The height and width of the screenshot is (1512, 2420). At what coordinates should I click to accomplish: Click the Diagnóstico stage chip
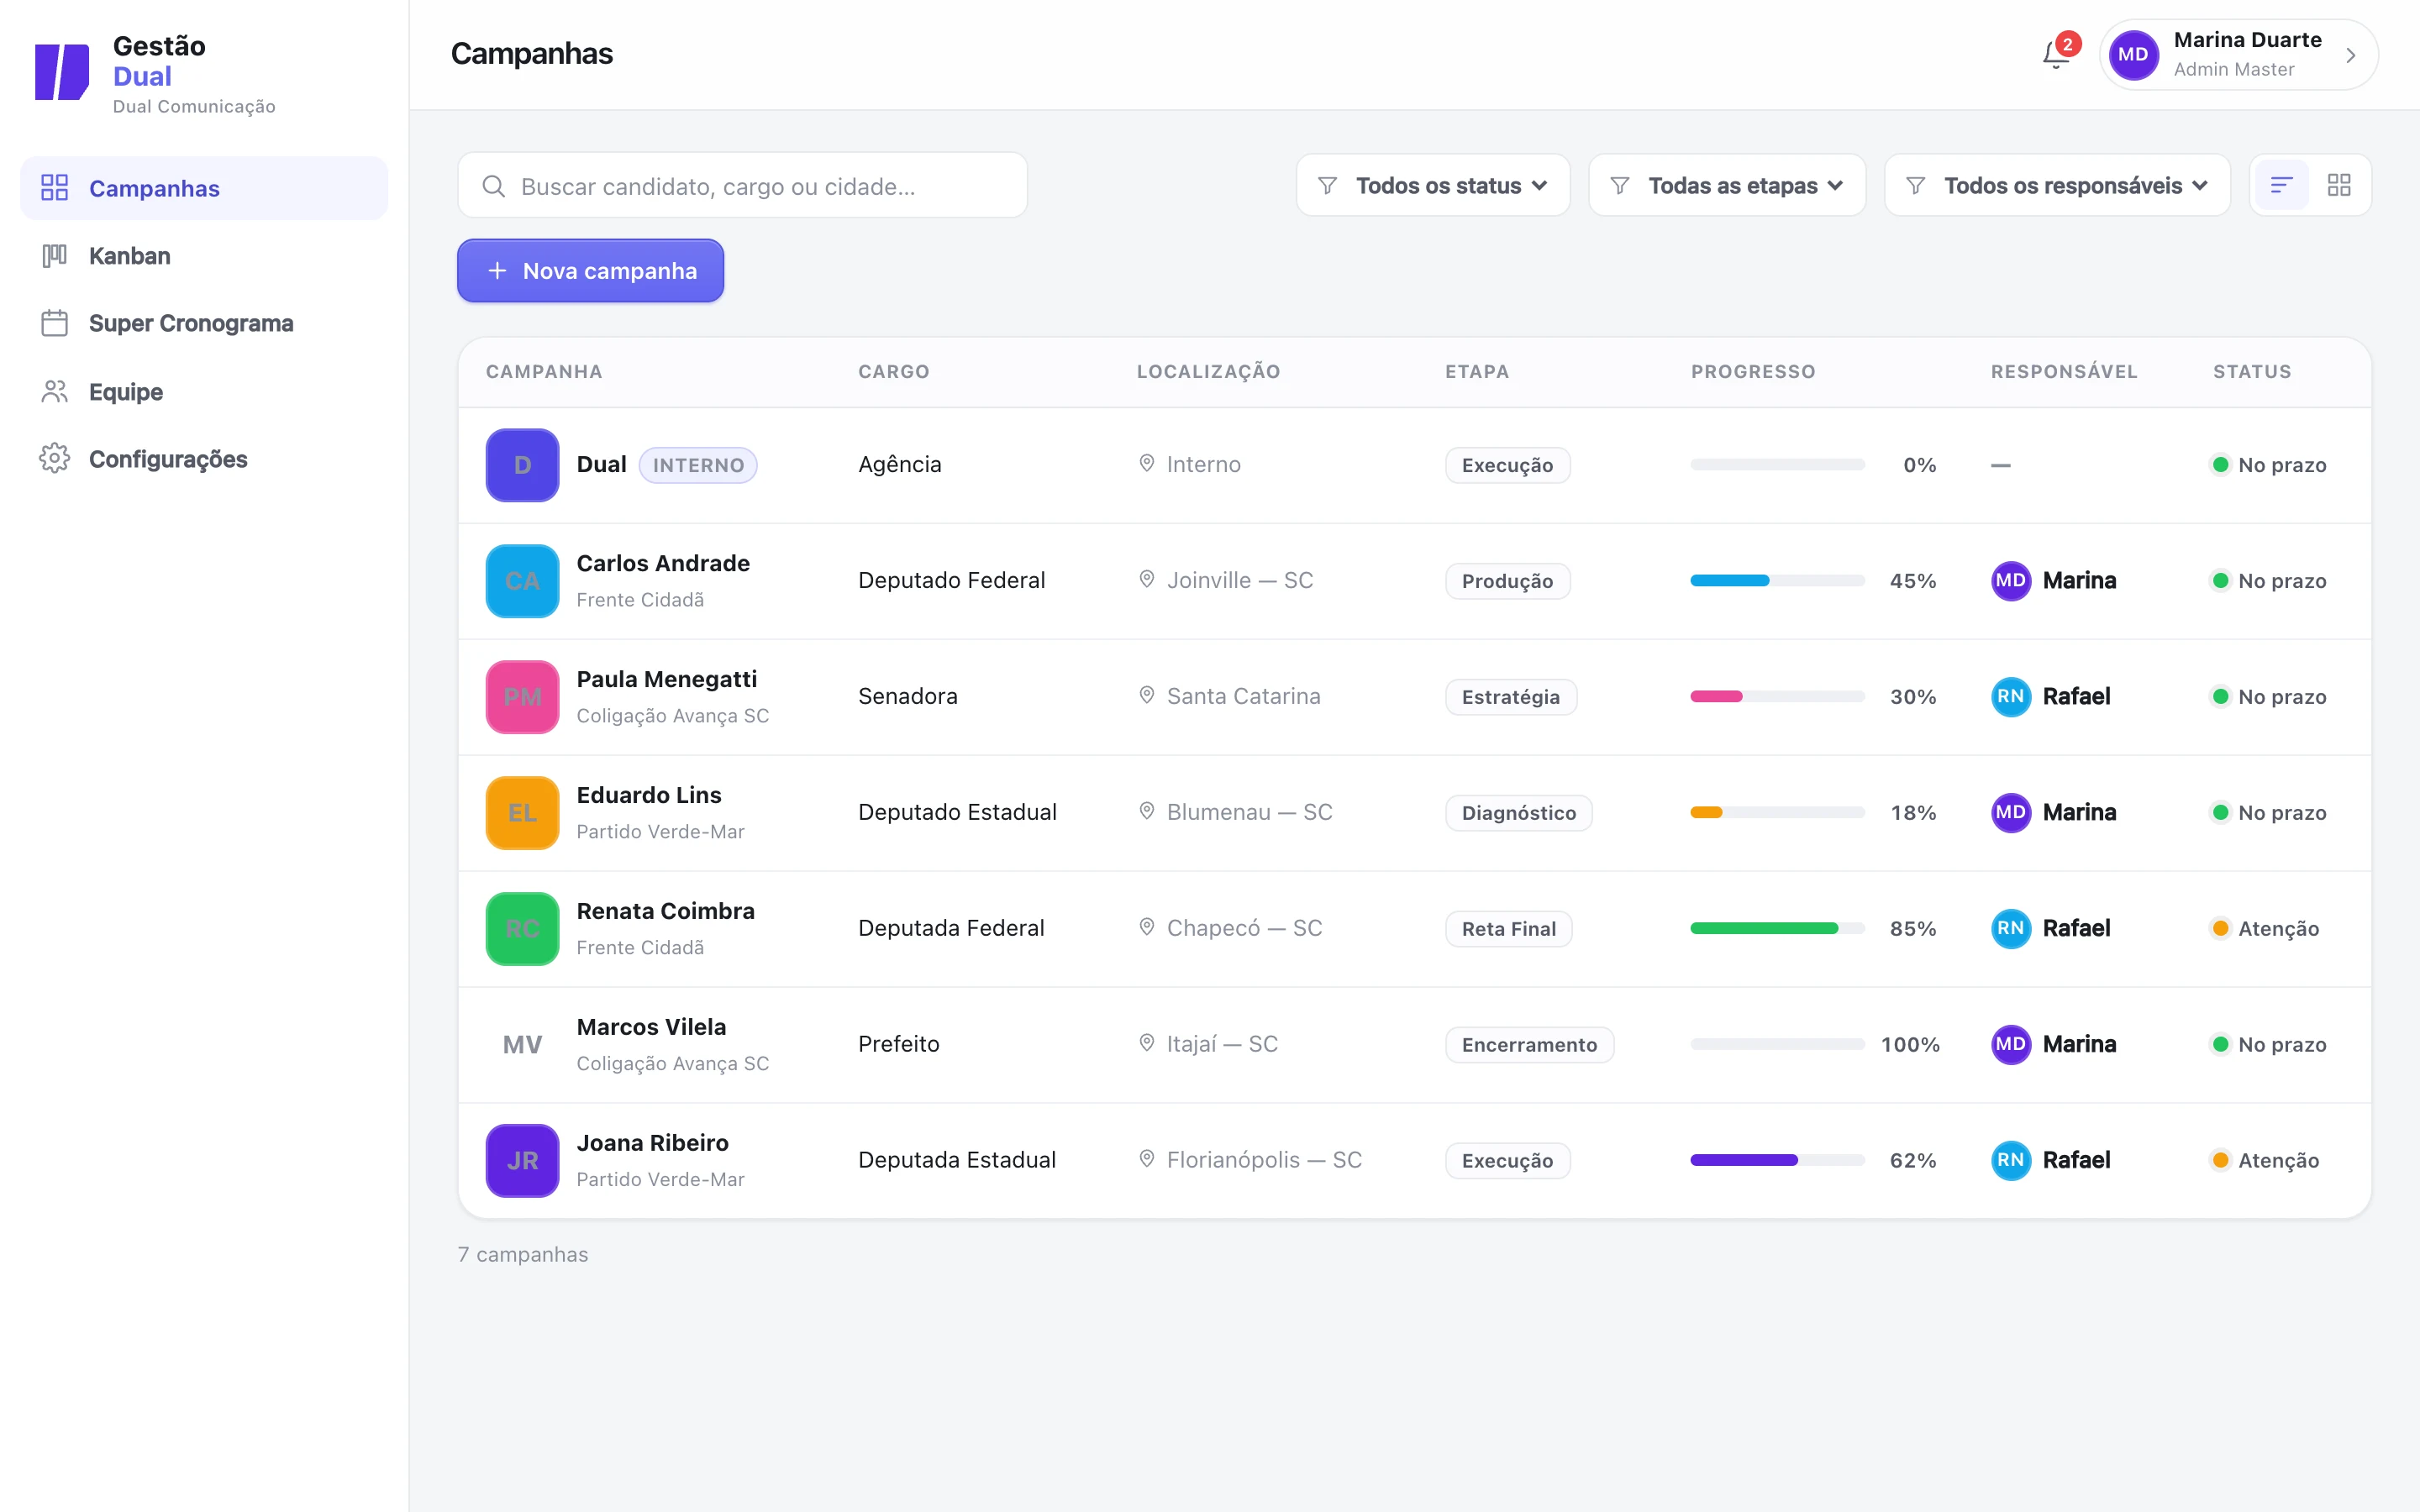(1518, 813)
